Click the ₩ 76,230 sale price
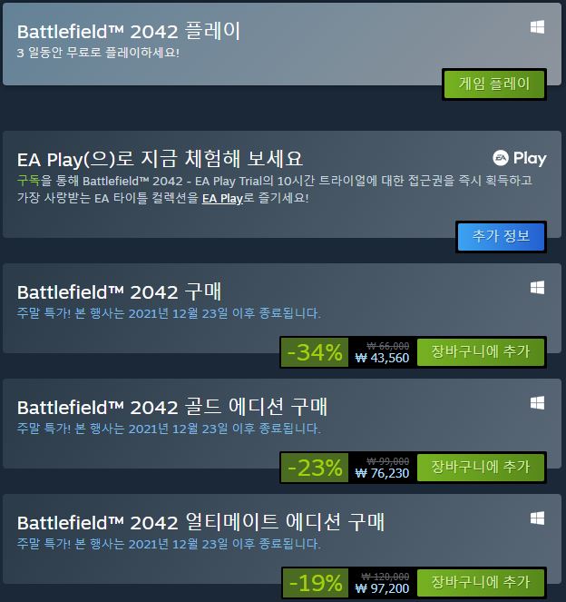This screenshot has height=602, width=566. pyautogui.click(x=382, y=473)
